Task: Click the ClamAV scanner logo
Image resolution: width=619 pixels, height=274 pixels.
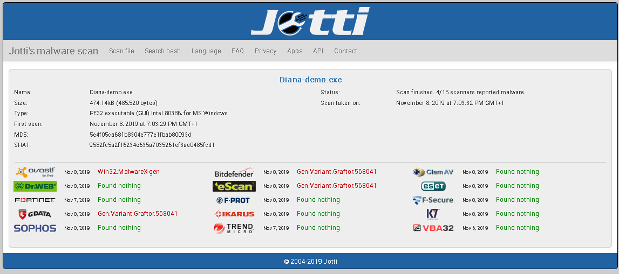Action: click(433, 172)
